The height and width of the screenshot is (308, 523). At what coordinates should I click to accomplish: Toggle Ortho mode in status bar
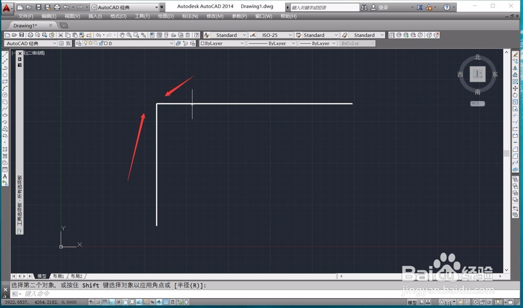112,302
